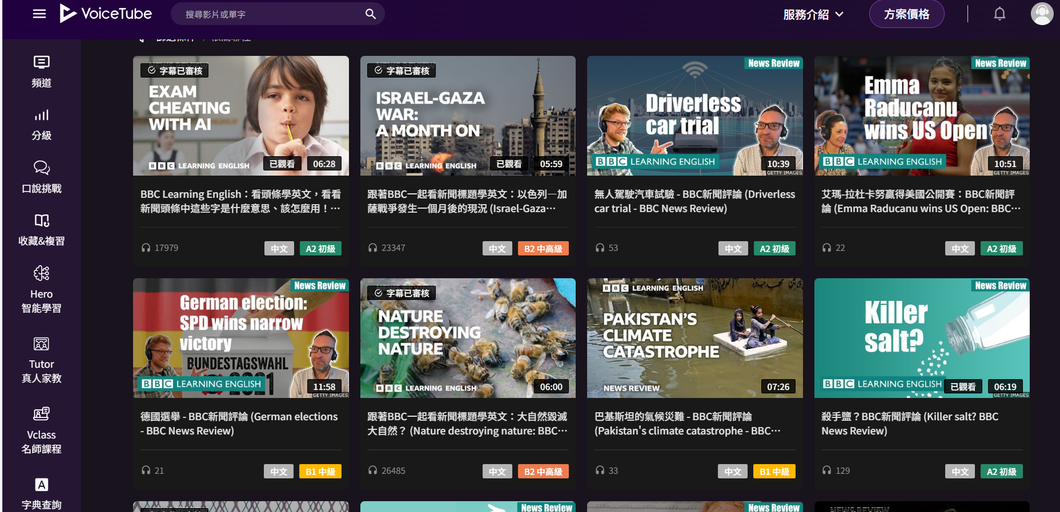
Task: Open the Driverless car trial title link
Action: 694,201
